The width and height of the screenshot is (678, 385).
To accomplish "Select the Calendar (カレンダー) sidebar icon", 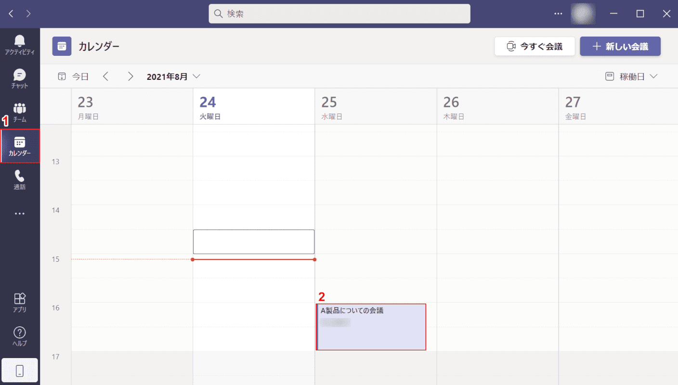I will point(20,146).
